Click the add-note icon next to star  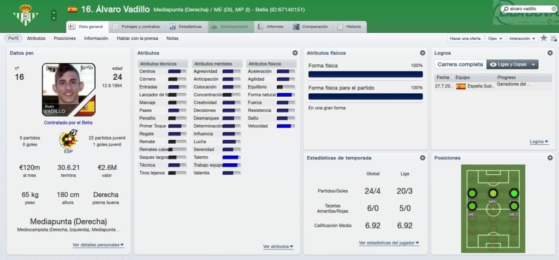553,38
